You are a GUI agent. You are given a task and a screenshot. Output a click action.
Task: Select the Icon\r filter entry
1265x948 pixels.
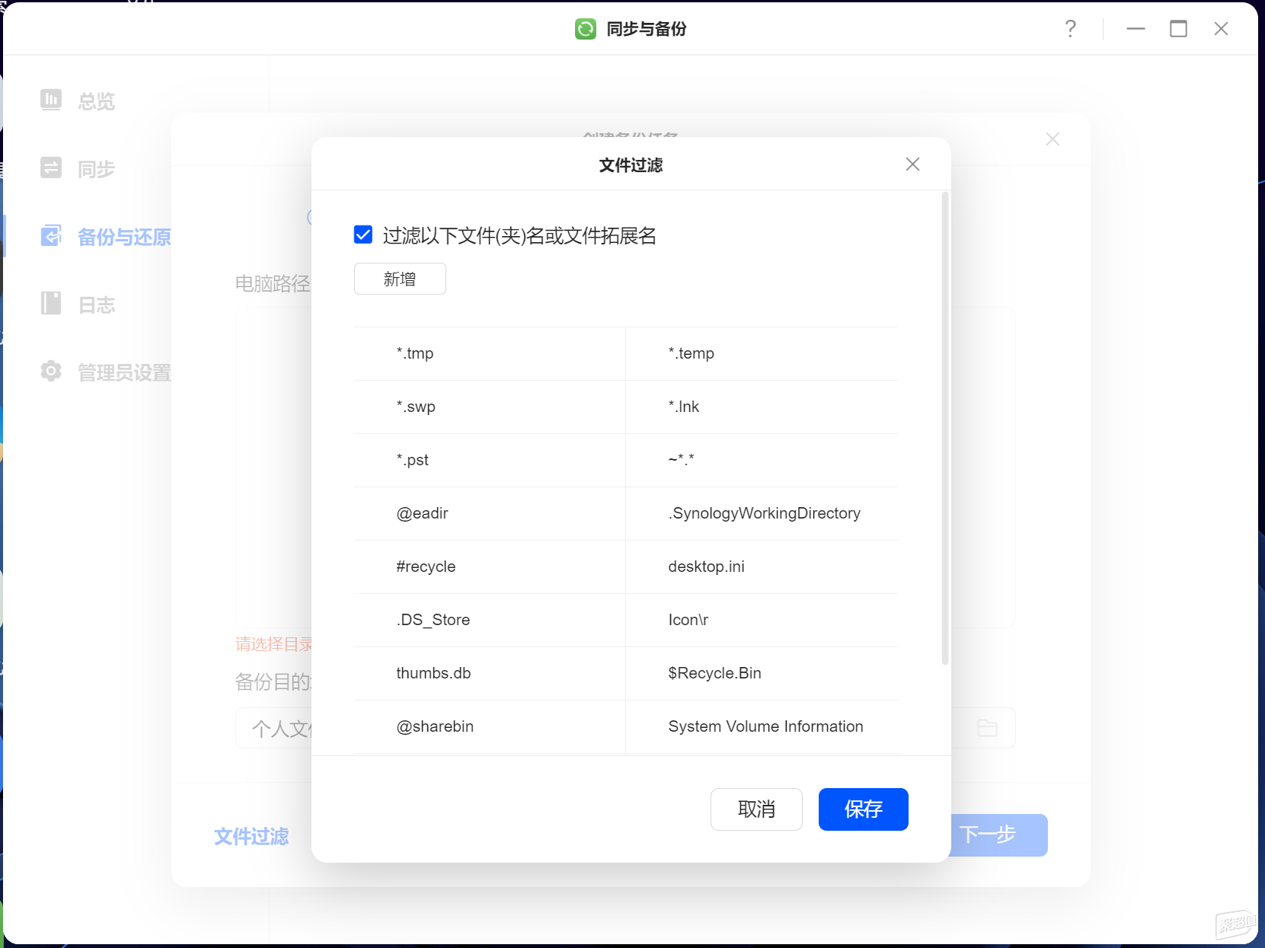[762, 620]
